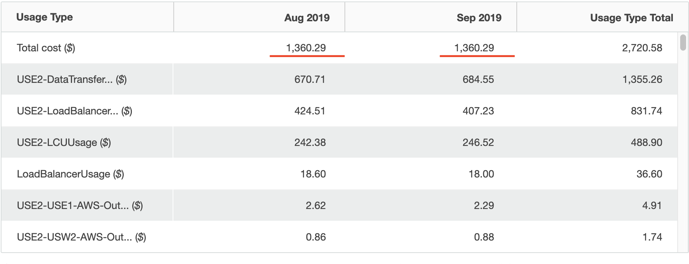Click the 2,720.58 total value
The image size is (689, 264).
(x=642, y=48)
